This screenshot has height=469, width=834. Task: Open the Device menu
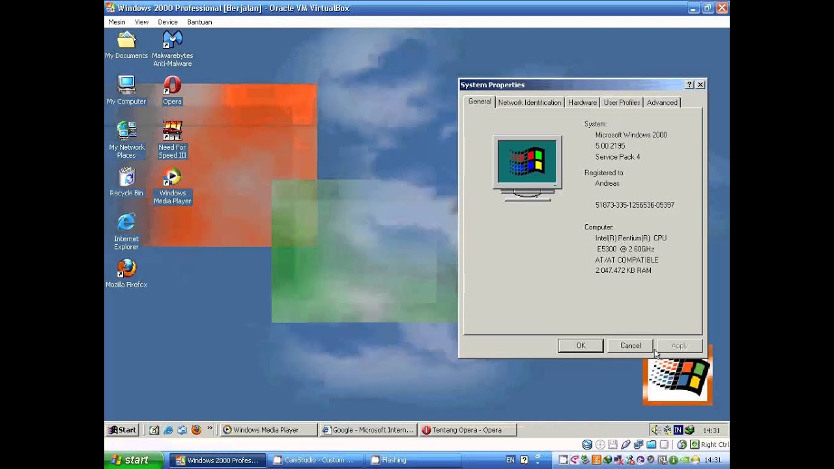167,21
